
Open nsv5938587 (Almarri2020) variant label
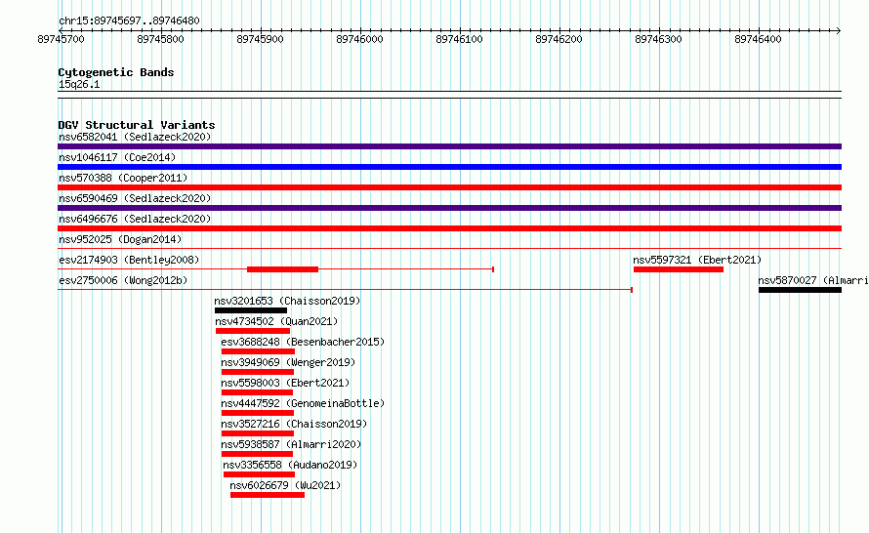tap(291, 444)
